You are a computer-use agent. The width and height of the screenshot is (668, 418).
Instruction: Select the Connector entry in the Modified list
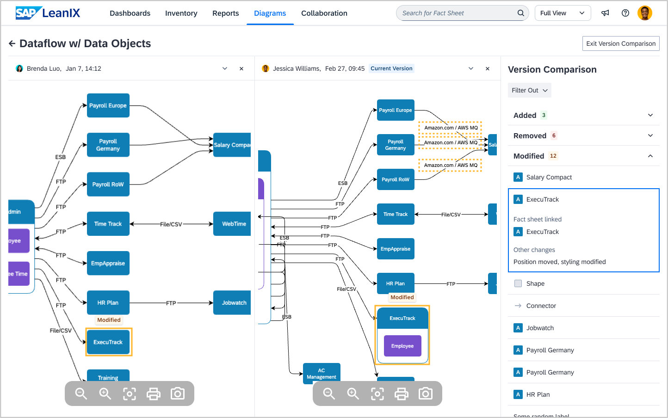tap(584, 306)
